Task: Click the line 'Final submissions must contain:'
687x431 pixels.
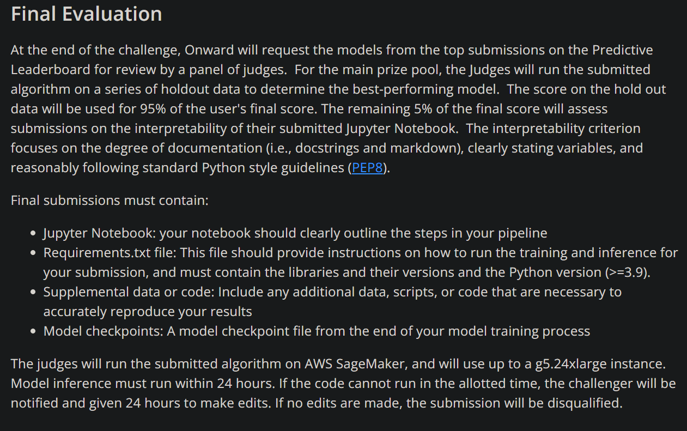Action: tap(110, 201)
